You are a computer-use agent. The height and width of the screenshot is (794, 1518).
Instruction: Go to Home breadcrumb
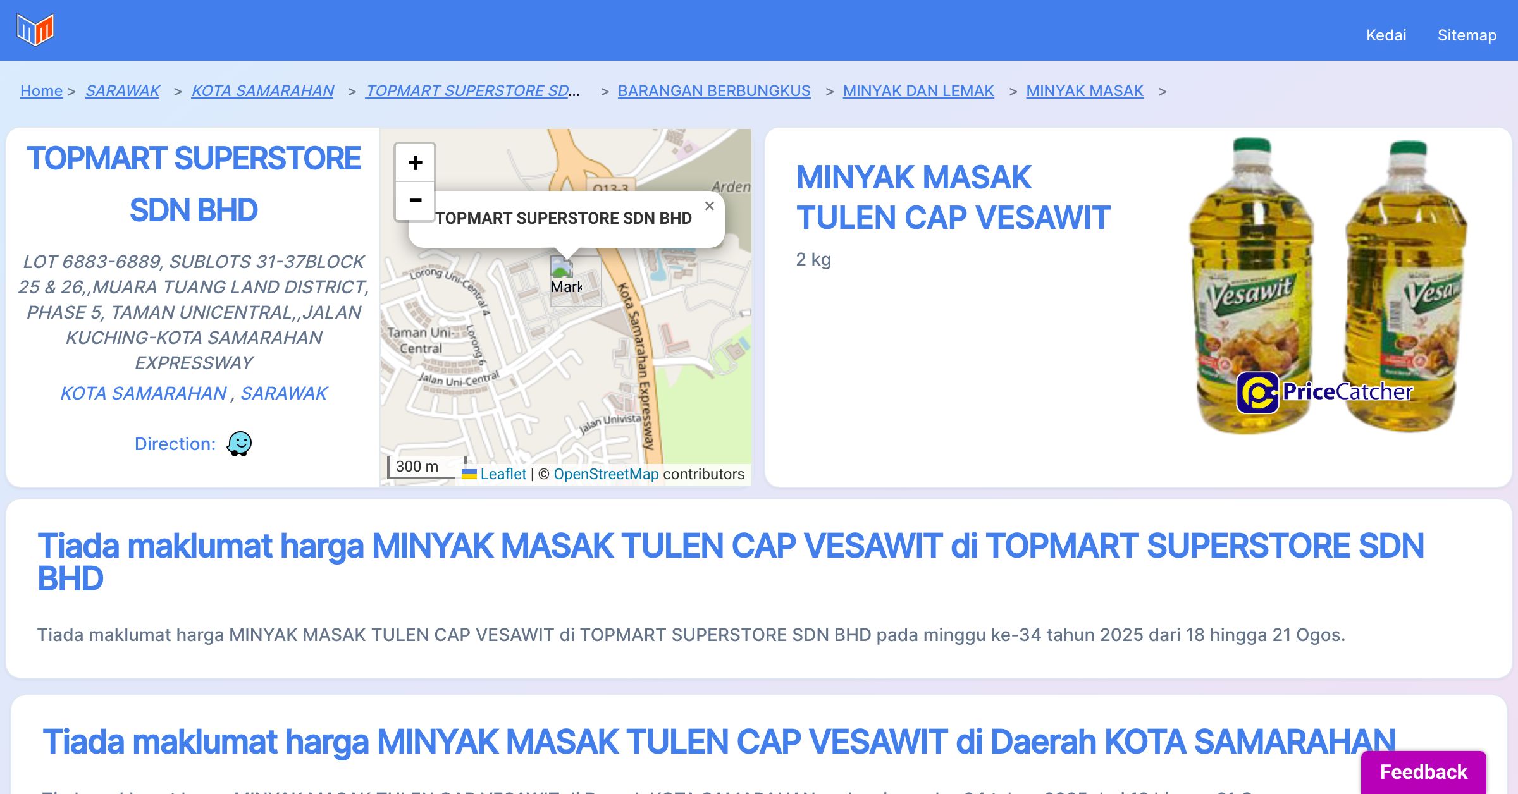pos(41,91)
